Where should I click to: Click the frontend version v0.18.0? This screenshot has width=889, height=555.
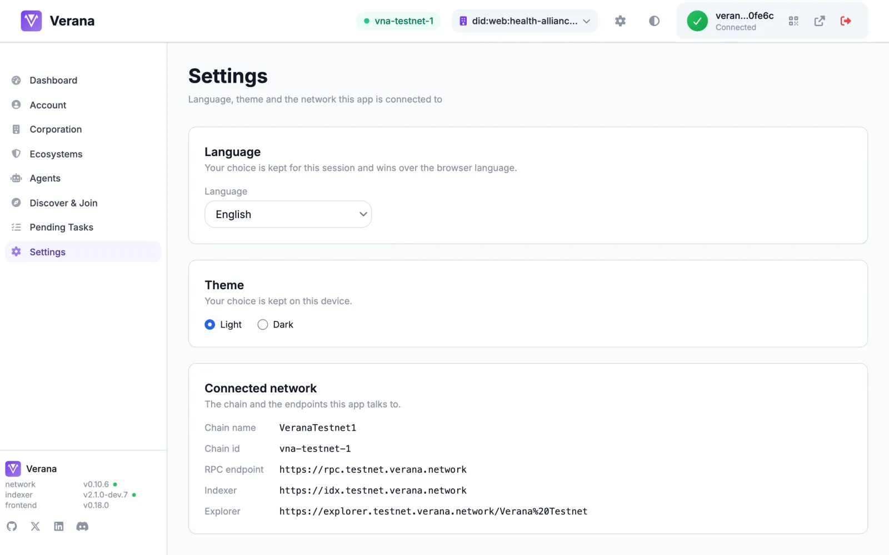tap(96, 506)
